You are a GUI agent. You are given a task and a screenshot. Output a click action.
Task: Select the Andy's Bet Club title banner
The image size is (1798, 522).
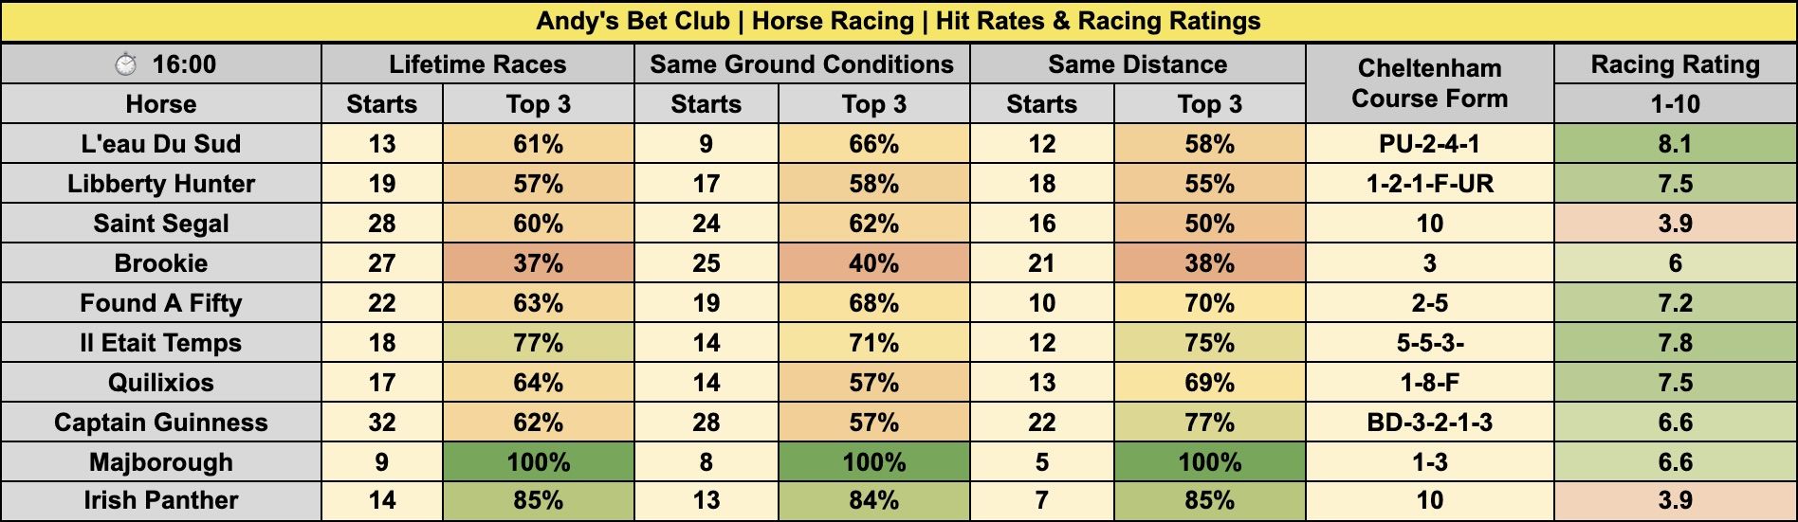[898, 22]
